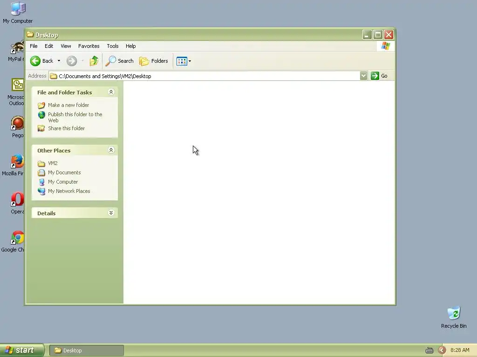Collapse the Other Places section
The width and height of the screenshot is (477, 357).
(x=111, y=150)
